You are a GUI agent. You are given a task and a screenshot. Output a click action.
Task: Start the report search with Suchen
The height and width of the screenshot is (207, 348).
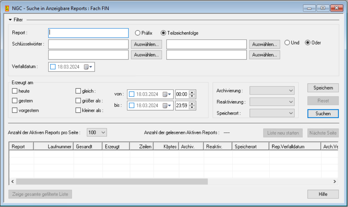(323, 113)
